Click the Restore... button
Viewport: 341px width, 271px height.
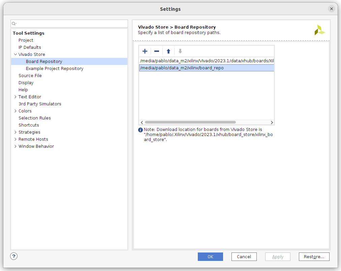[x=314, y=257]
